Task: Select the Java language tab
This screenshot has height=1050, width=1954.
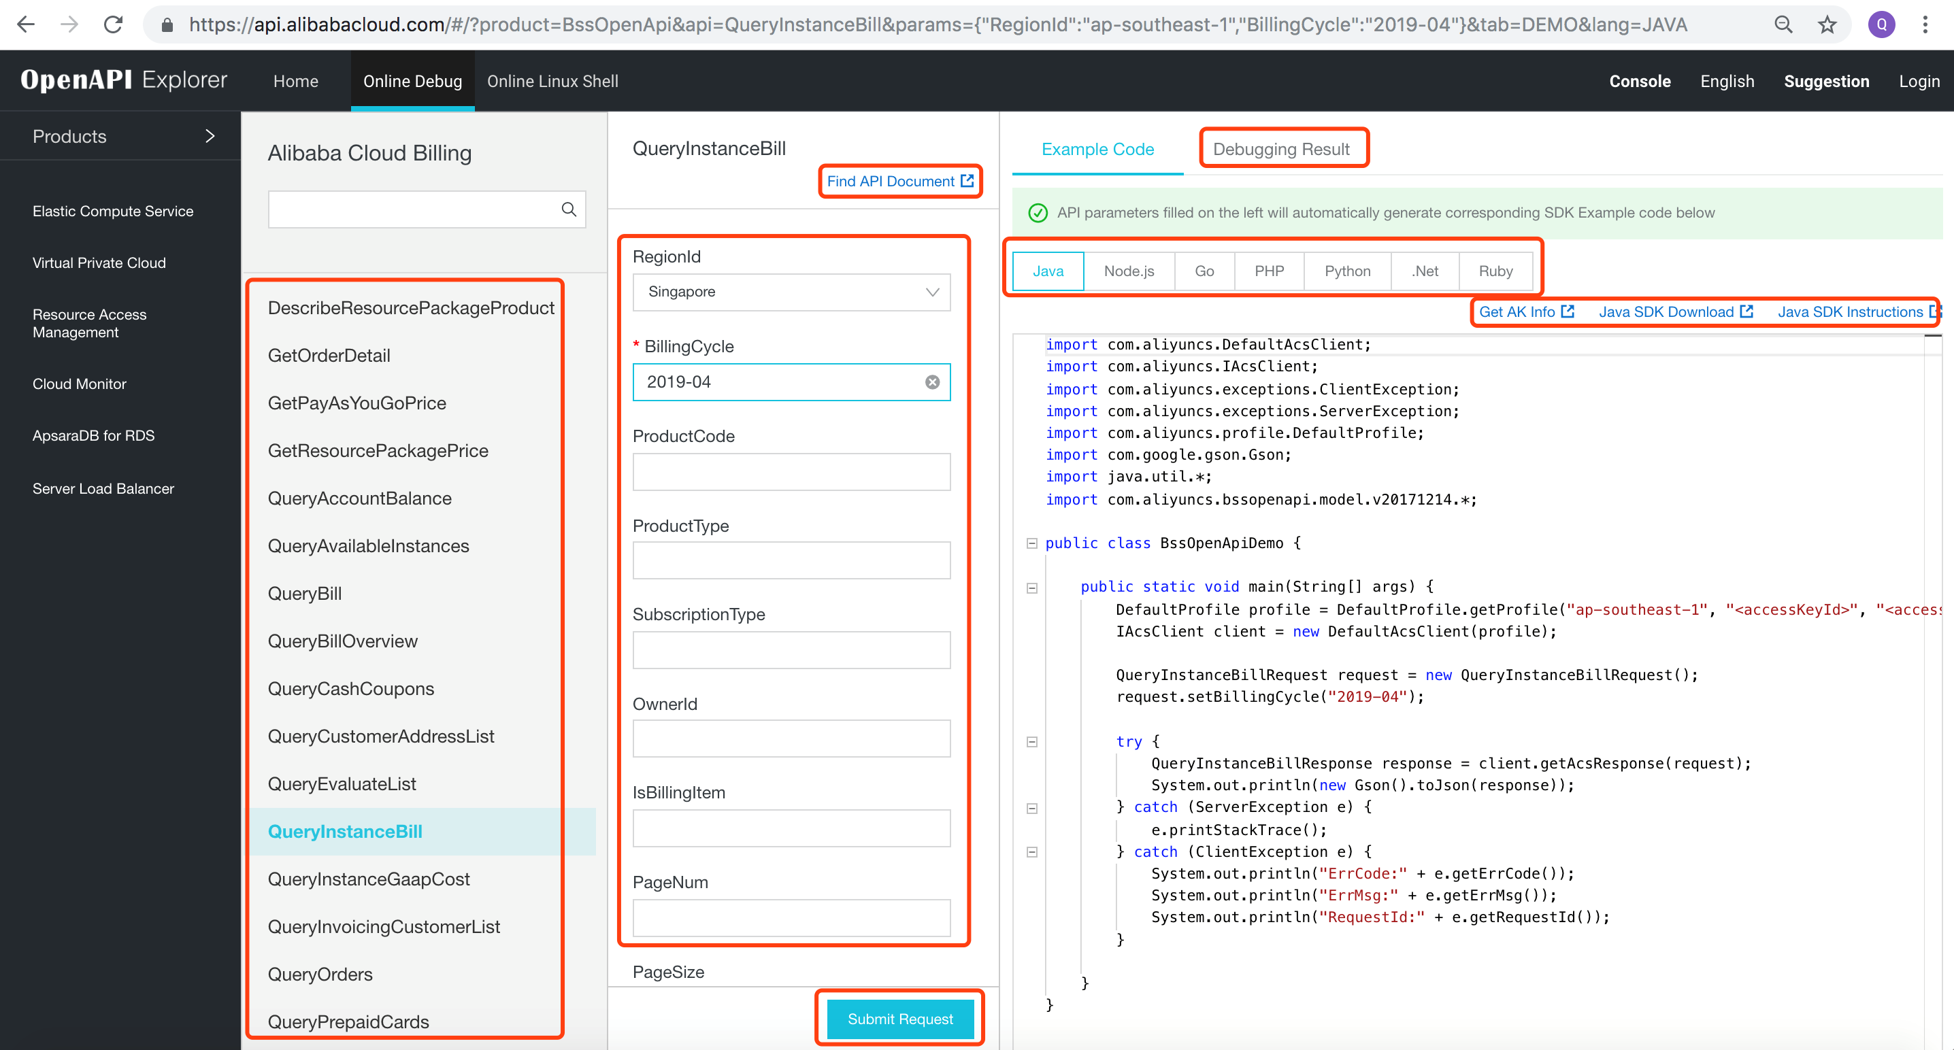Action: (x=1048, y=271)
